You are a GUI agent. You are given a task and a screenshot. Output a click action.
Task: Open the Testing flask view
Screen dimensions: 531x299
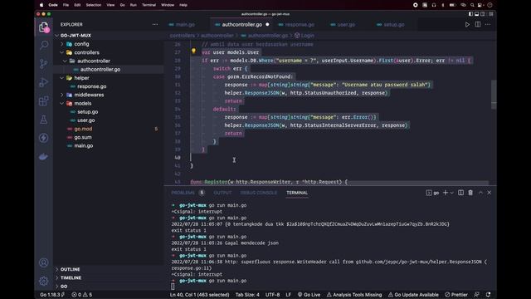pyautogui.click(x=44, y=120)
